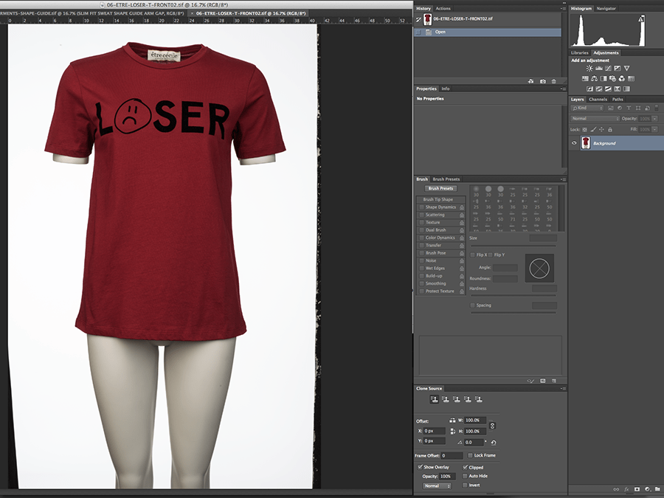Create new snapshot in History panel
Viewport: 664px width, 498px height.
click(543, 81)
